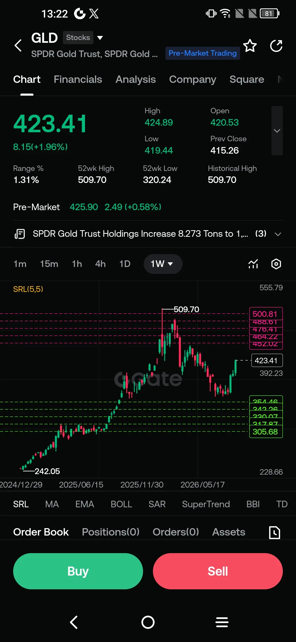Tap Android recents menu button

coord(222,622)
